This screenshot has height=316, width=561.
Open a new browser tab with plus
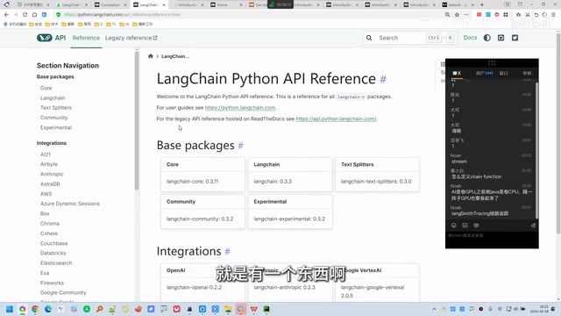(x=482, y=4)
